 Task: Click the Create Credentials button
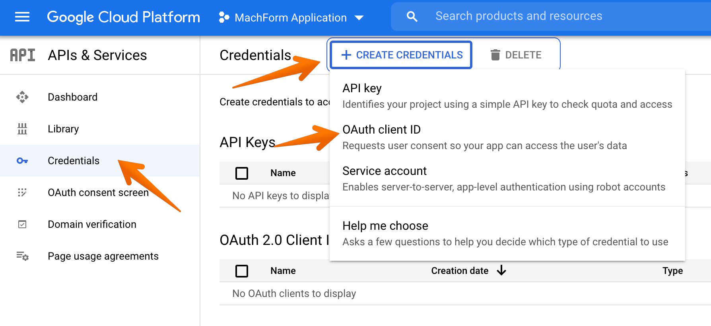(401, 55)
